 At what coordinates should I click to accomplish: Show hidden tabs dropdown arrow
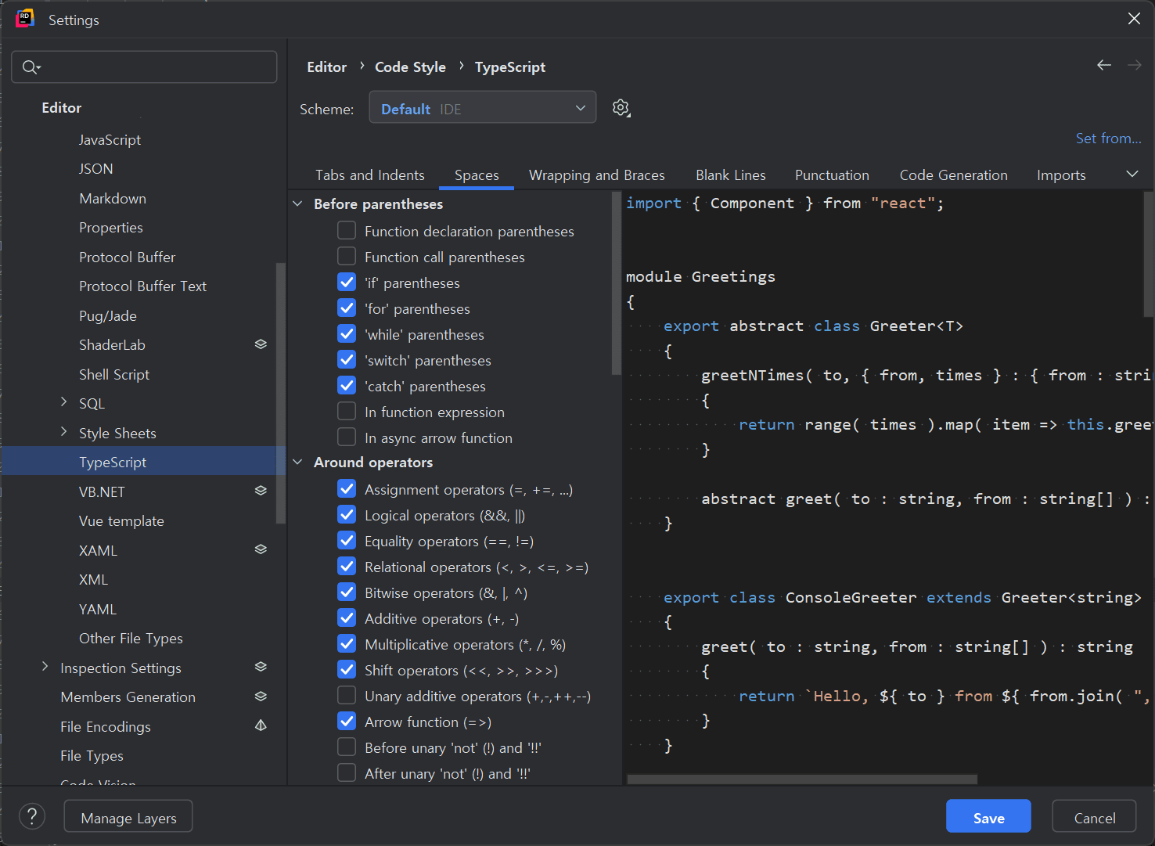click(x=1132, y=174)
